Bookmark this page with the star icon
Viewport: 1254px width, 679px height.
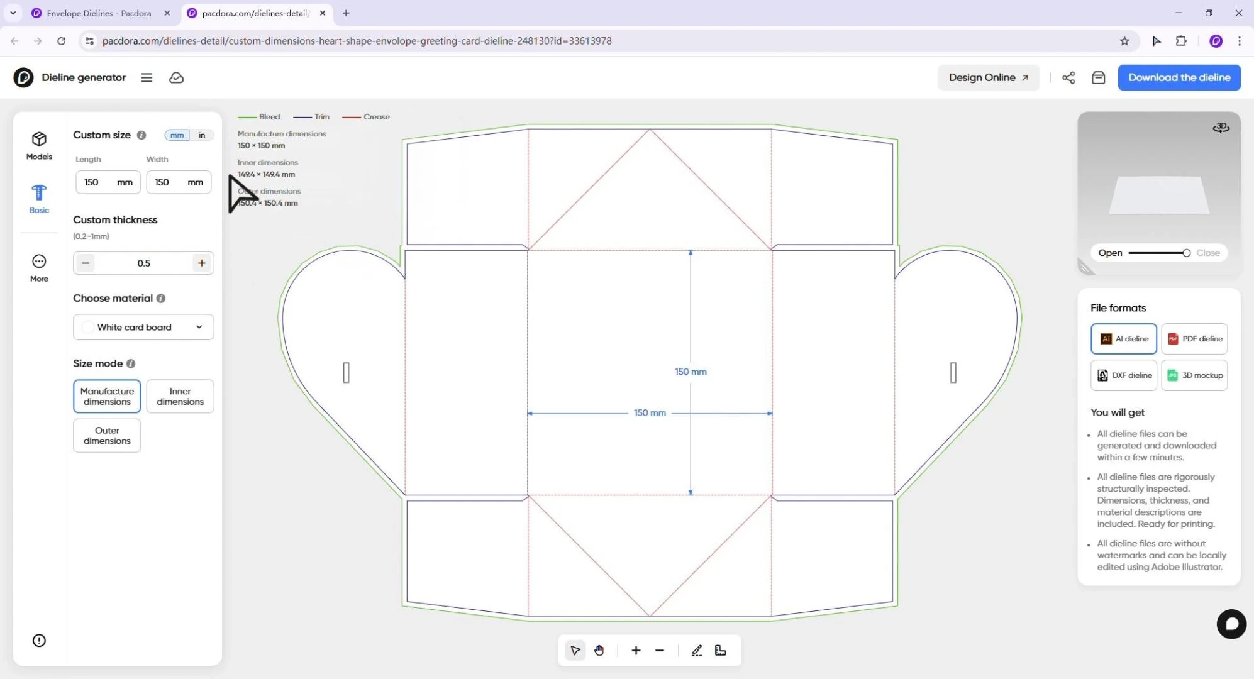click(1124, 41)
